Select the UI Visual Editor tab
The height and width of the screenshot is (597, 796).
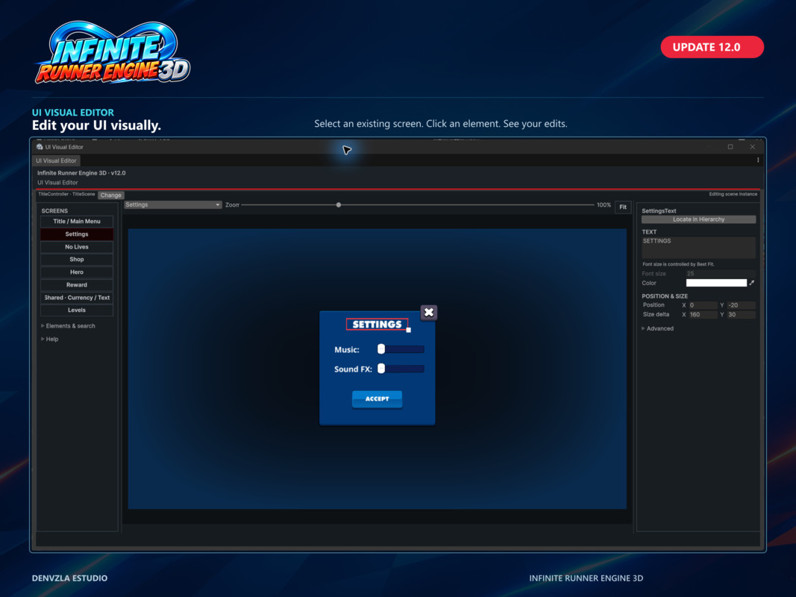[x=57, y=160]
